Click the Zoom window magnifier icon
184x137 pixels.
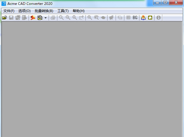click(74, 18)
